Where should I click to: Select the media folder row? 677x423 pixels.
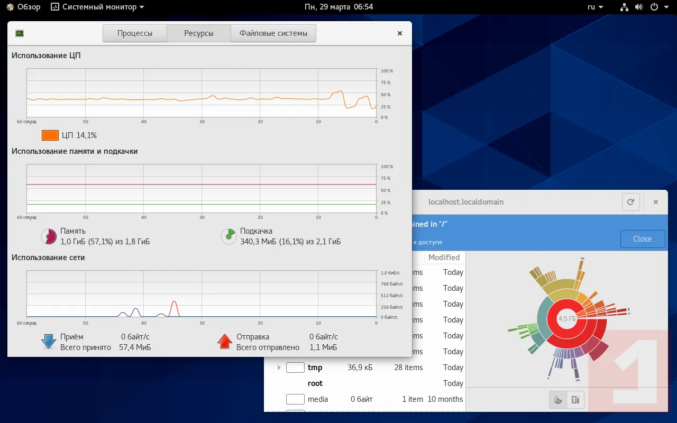(x=364, y=399)
